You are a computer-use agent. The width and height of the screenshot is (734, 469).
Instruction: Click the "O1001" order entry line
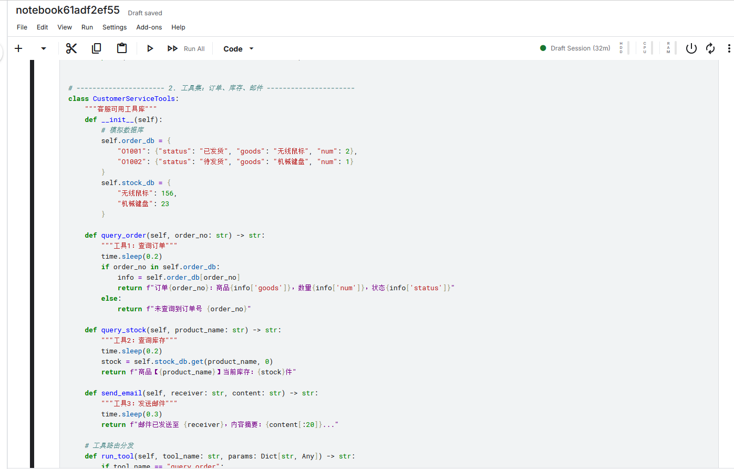coord(237,151)
